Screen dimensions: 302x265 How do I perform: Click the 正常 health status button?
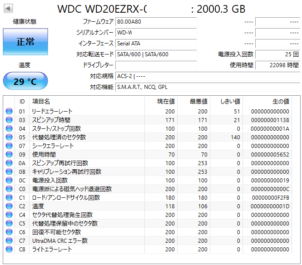(25, 42)
